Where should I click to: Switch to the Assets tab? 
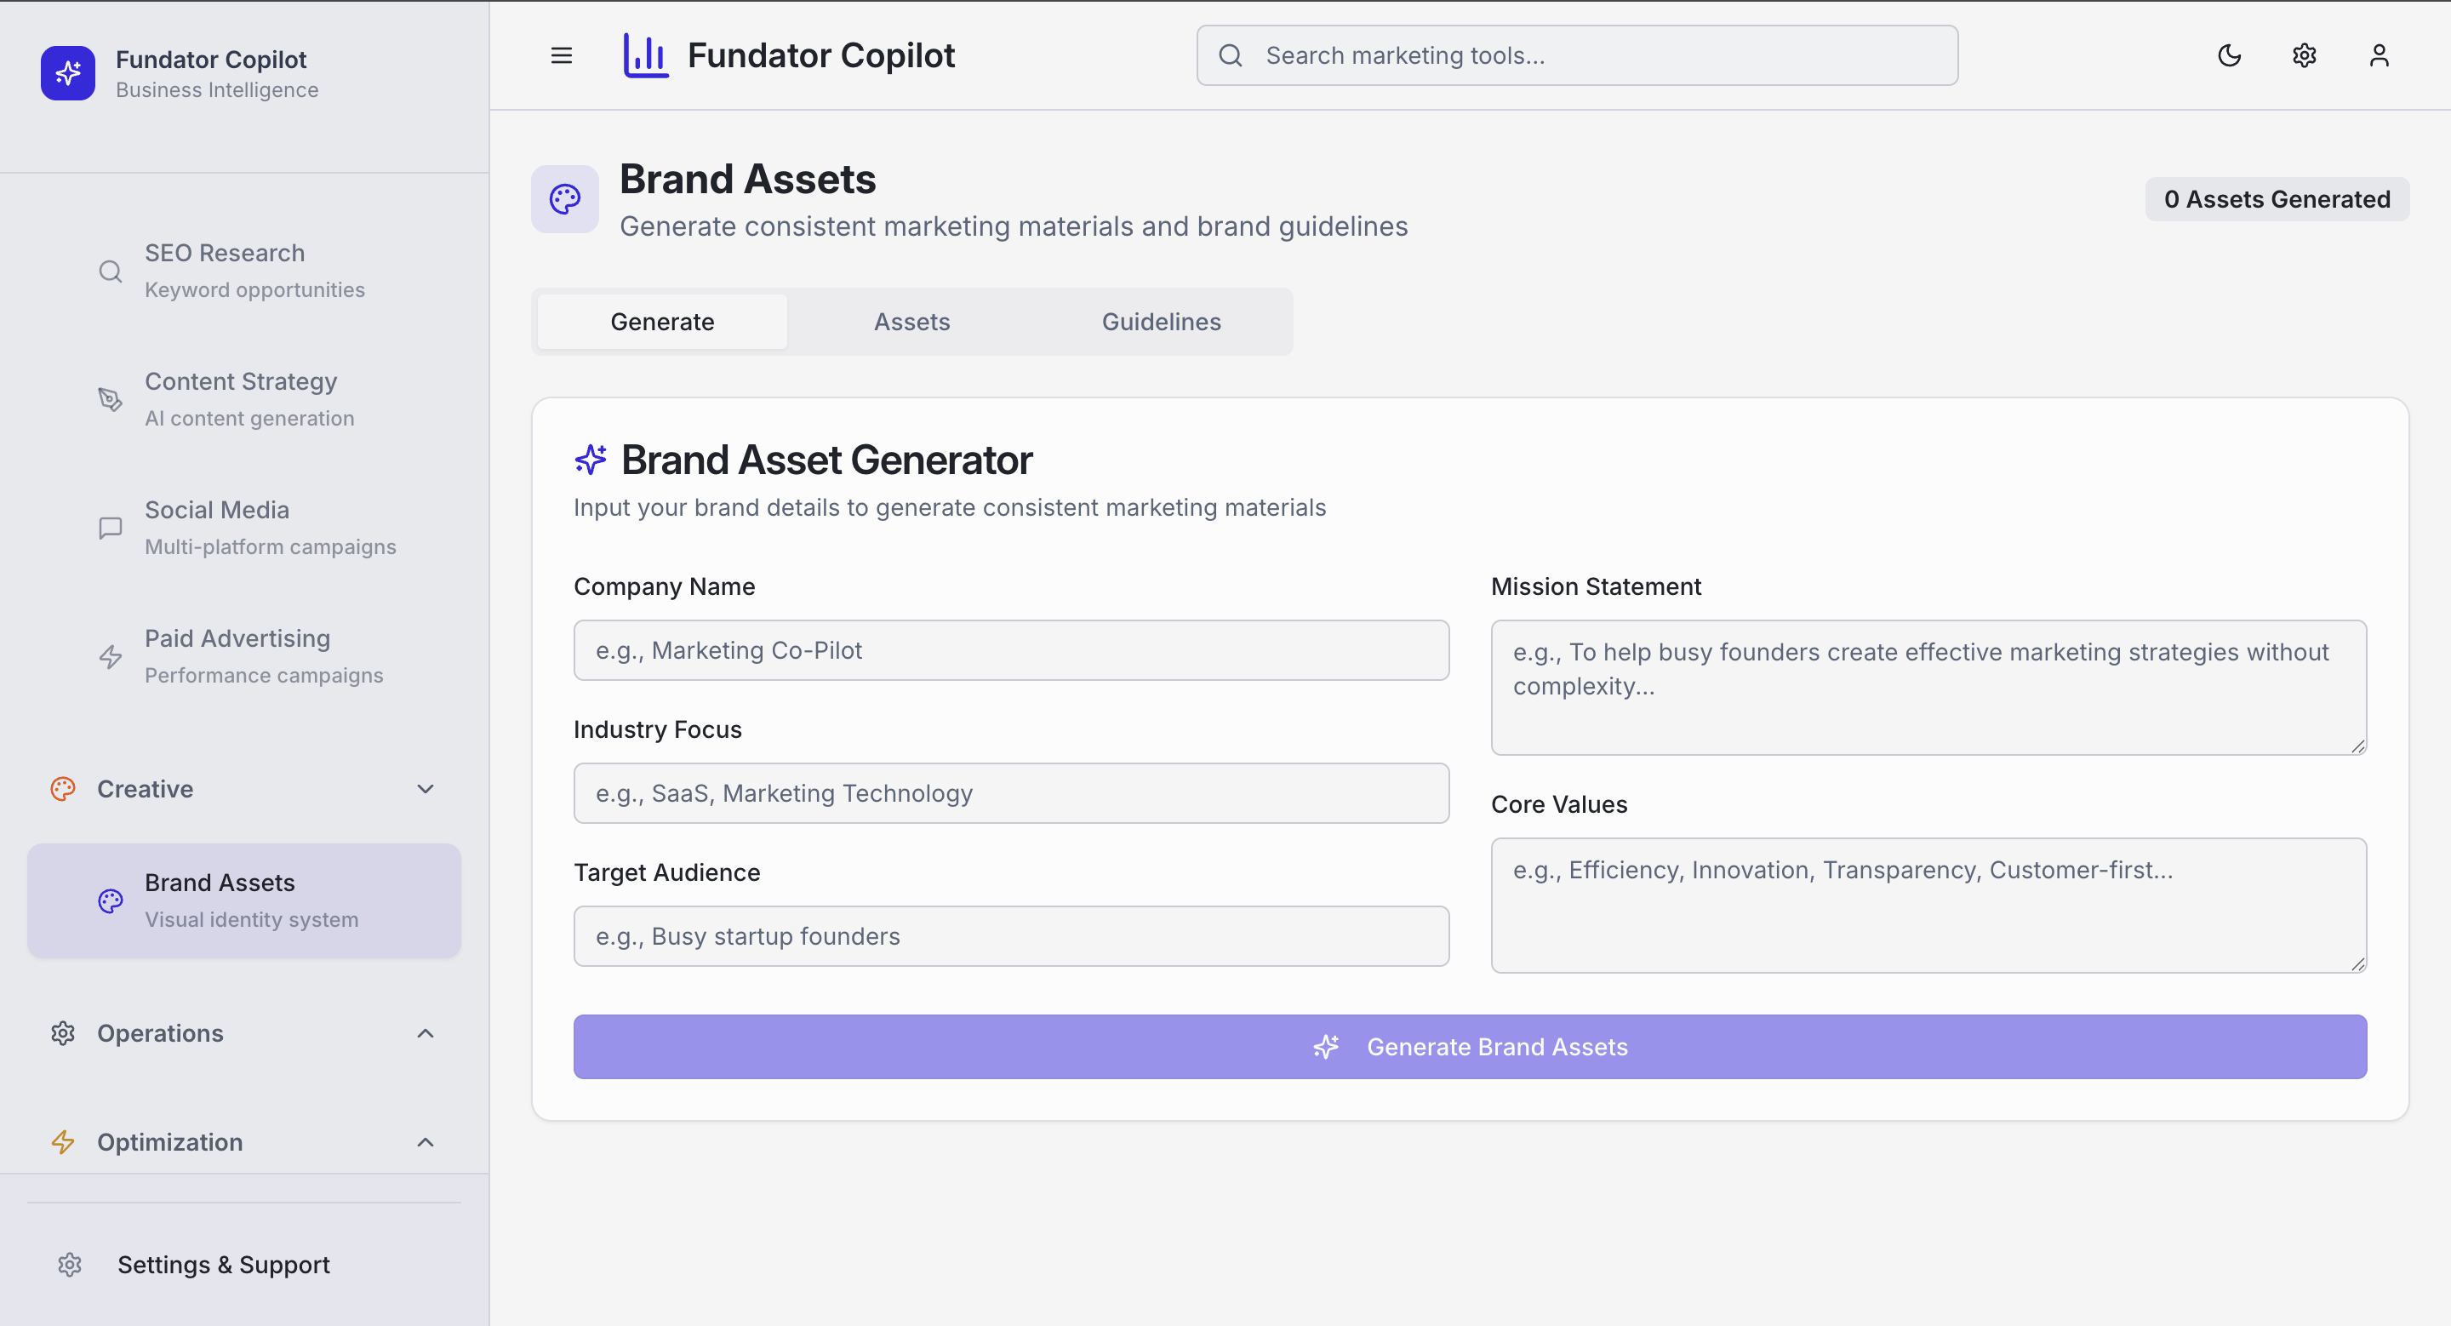911,322
